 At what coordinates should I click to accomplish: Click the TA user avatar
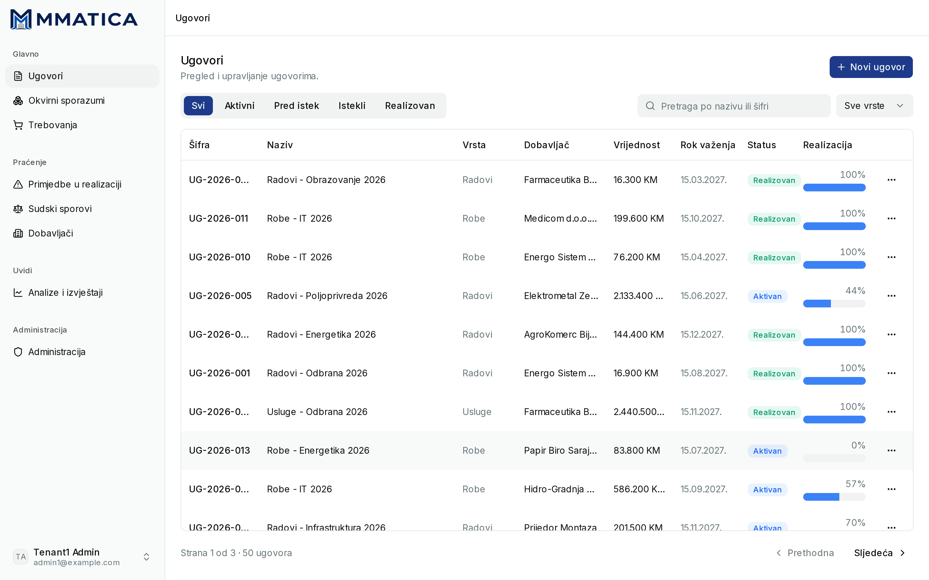[x=21, y=556]
